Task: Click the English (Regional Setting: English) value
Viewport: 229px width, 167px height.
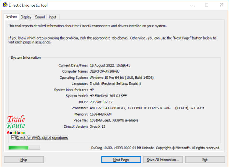Action: tap(115, 84)
